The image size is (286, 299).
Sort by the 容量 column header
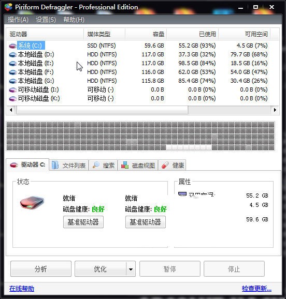click(x=146, y=34)
